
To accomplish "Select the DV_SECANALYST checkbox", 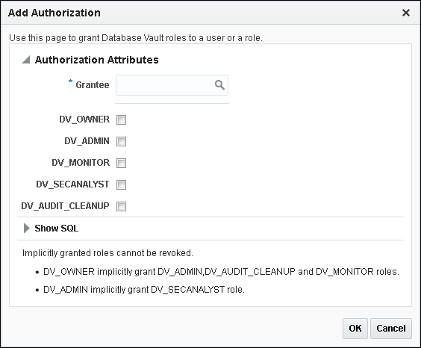I will tap(121, 184).
